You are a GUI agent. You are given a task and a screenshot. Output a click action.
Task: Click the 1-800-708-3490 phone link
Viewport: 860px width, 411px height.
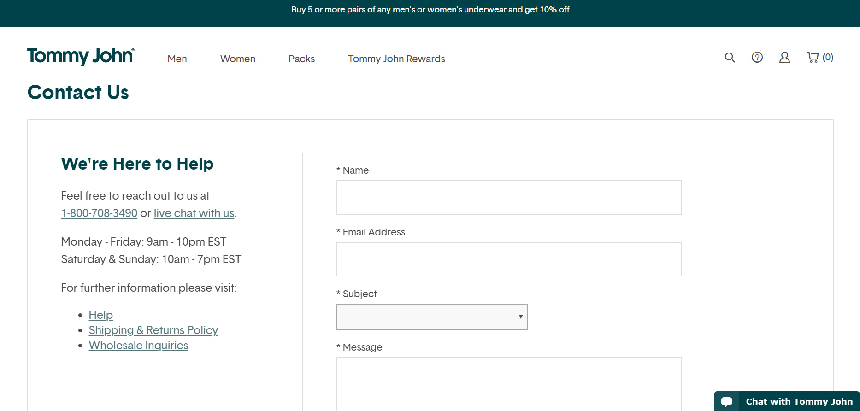pos(99,213)
